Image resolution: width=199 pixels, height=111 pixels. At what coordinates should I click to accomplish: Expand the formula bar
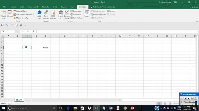(197, 31)
